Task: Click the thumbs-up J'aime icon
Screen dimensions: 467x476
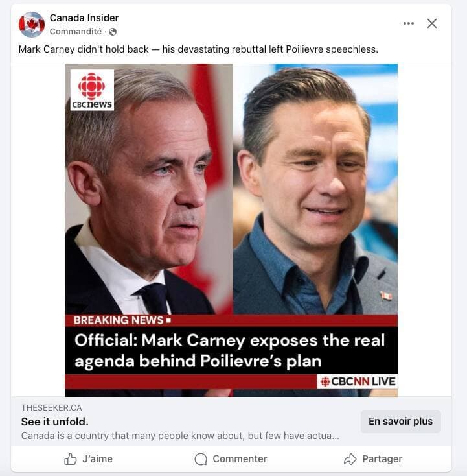Action: coord(71,459)
